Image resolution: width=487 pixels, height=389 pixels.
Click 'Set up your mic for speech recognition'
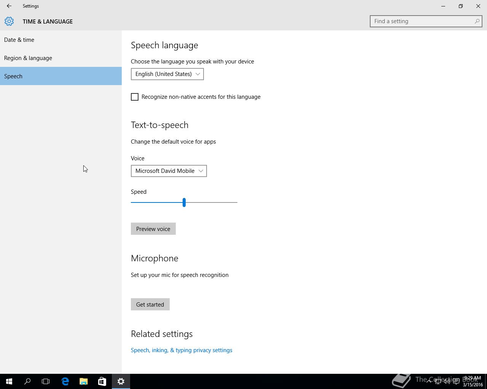click(180, 275)
